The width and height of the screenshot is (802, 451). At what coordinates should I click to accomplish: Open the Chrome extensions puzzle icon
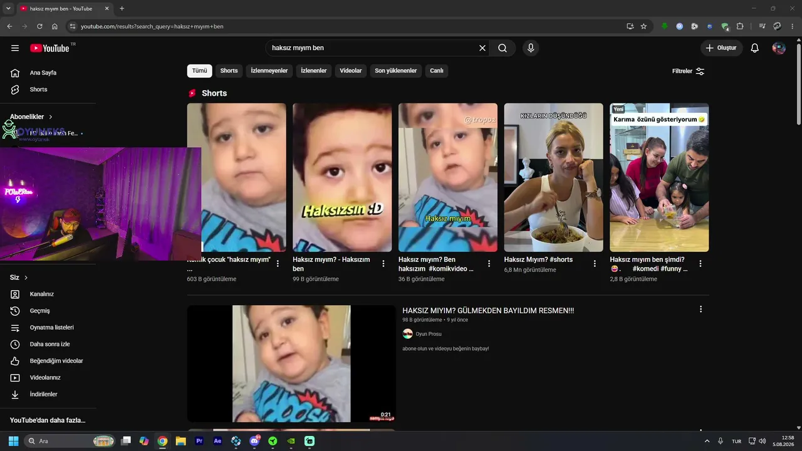coord(740,26)
